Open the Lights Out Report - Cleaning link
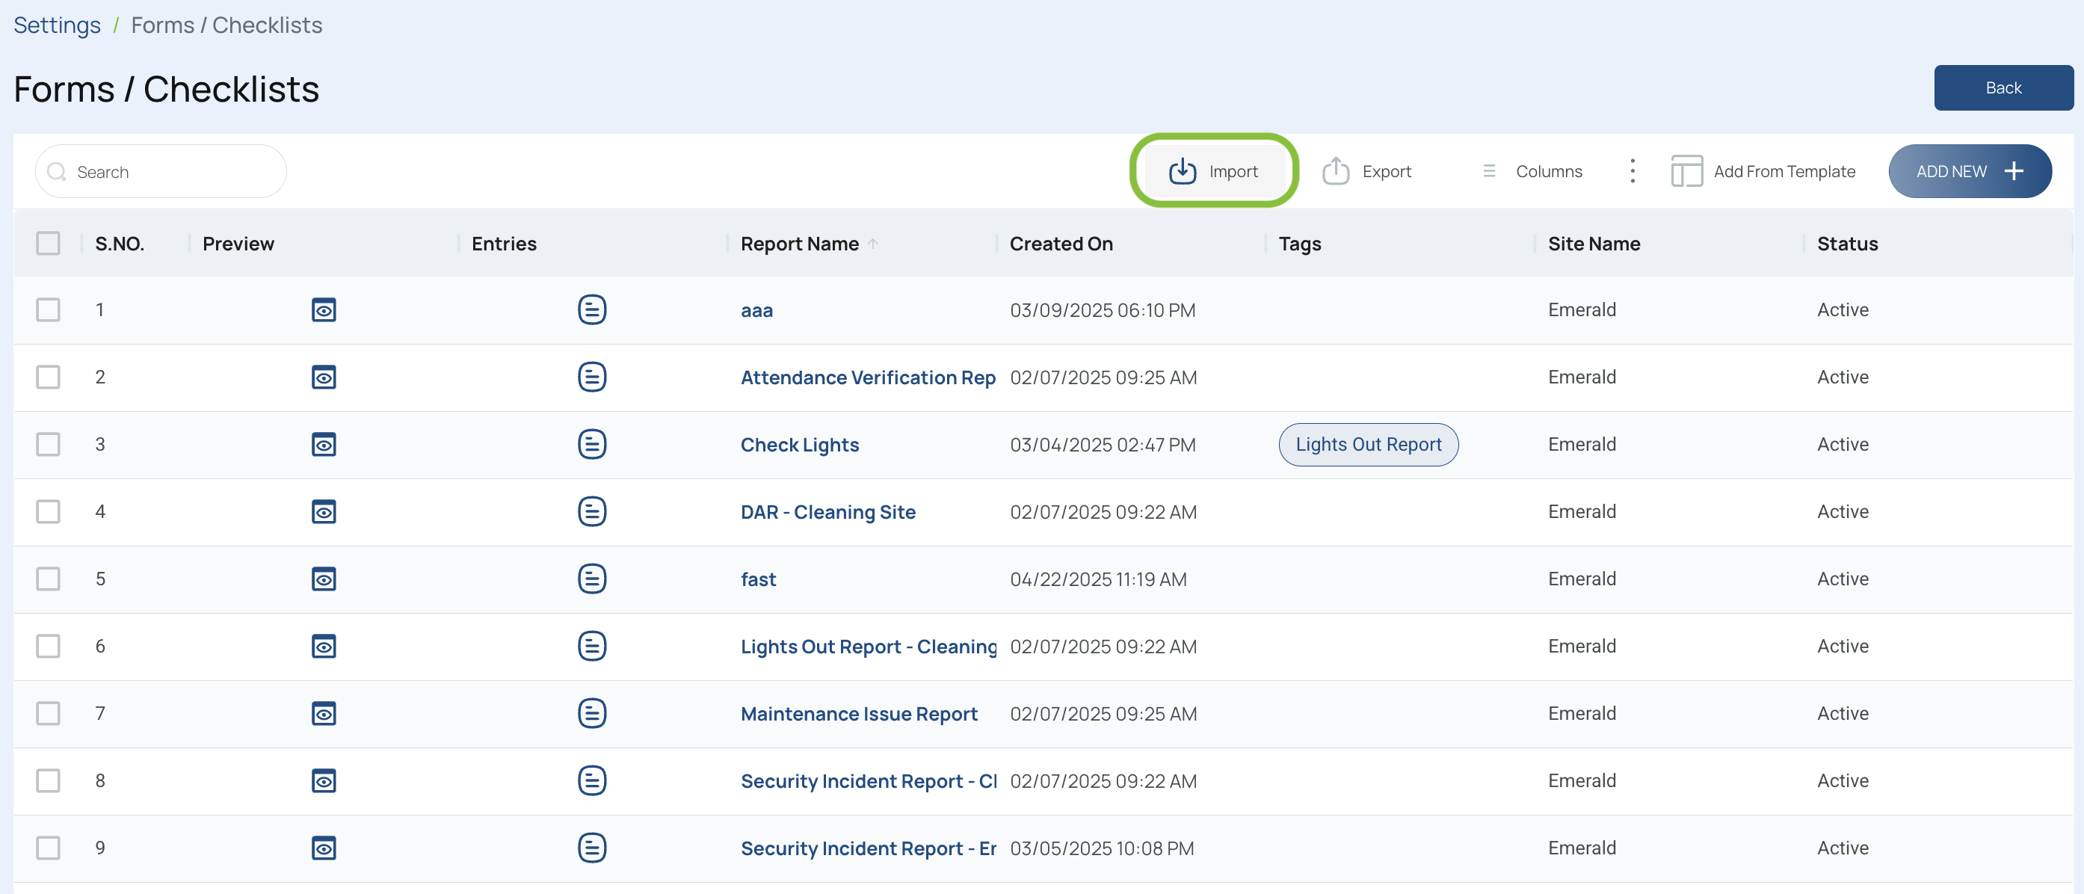 (868, 646)
